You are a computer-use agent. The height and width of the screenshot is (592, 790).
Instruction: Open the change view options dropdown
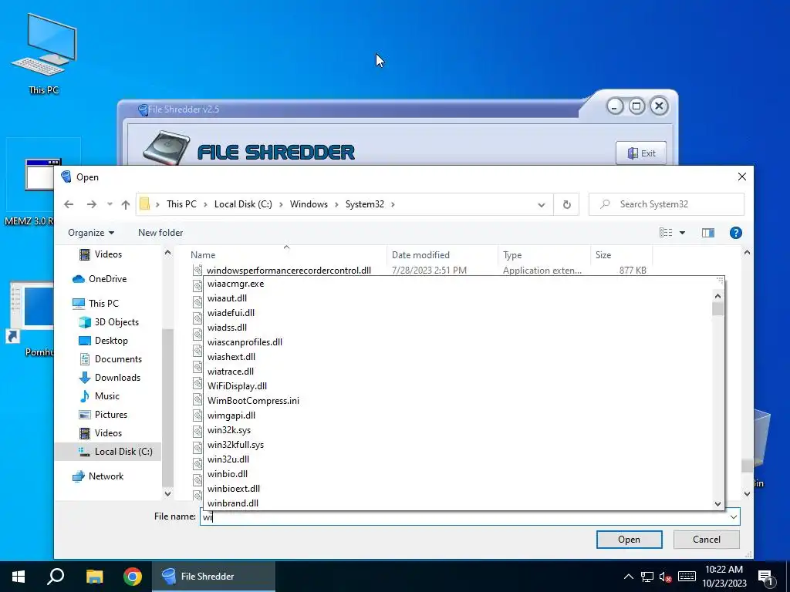(x=682, y=233)
